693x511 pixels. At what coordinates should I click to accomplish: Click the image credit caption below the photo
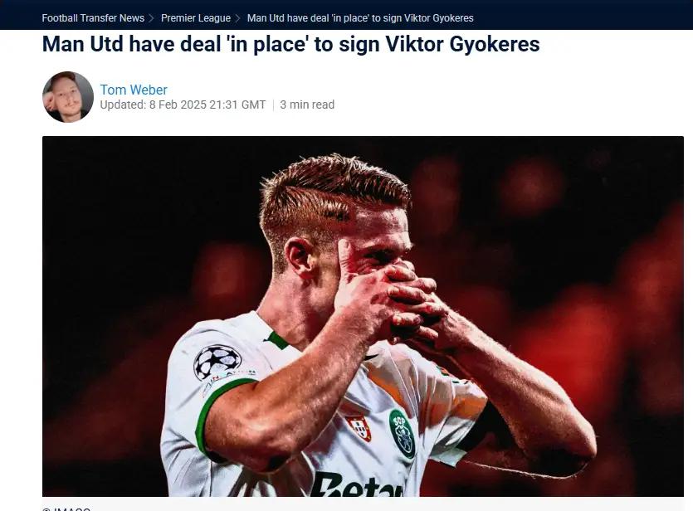[66, 509]
